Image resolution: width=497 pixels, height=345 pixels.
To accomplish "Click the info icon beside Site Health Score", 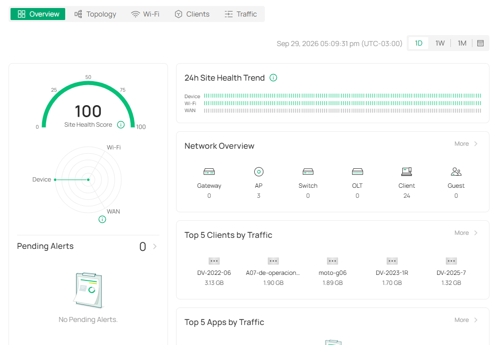I will point(121,125).
